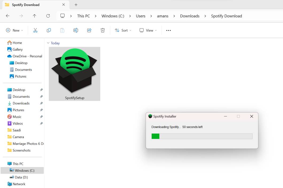
Task: Delete the selected file via trash icon
Action: click(103, 30)
